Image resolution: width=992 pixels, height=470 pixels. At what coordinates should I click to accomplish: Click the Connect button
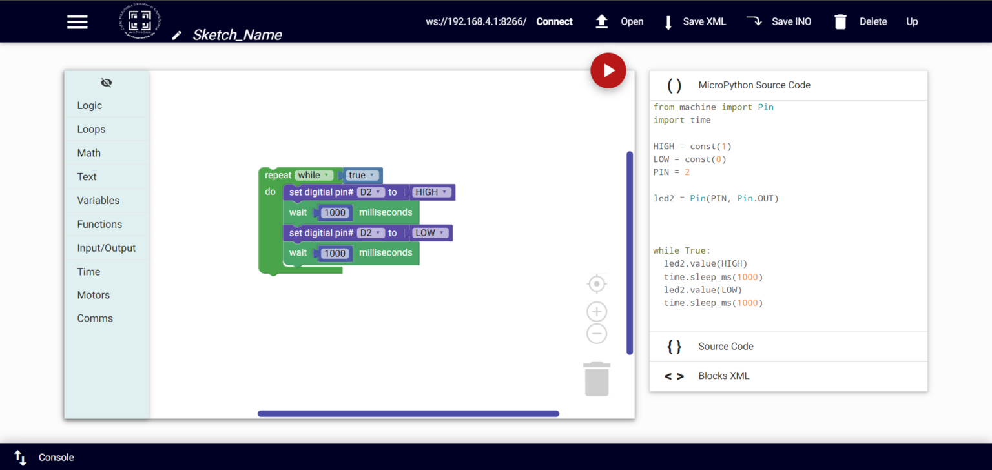(x=554, y=21)
